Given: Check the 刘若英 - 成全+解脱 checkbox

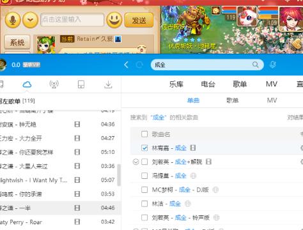Looking at the screenshot, I should coord(144,162).
